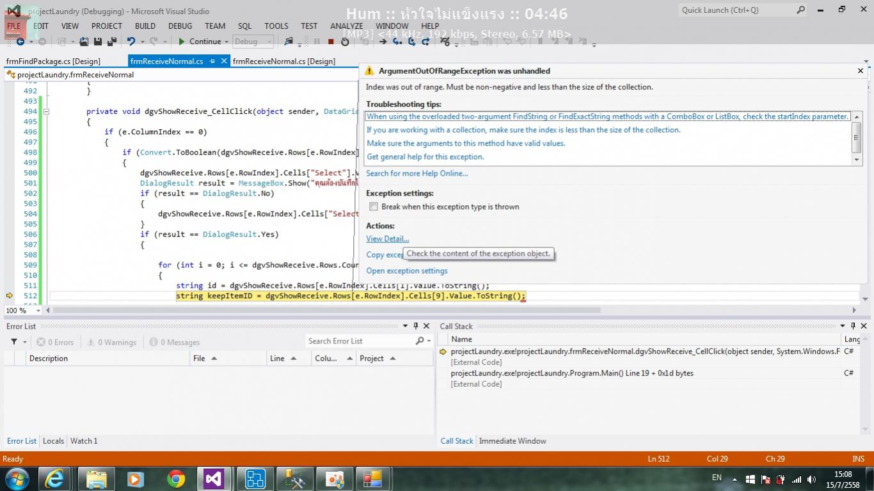Close the Call Stack panel

(864, 326)
